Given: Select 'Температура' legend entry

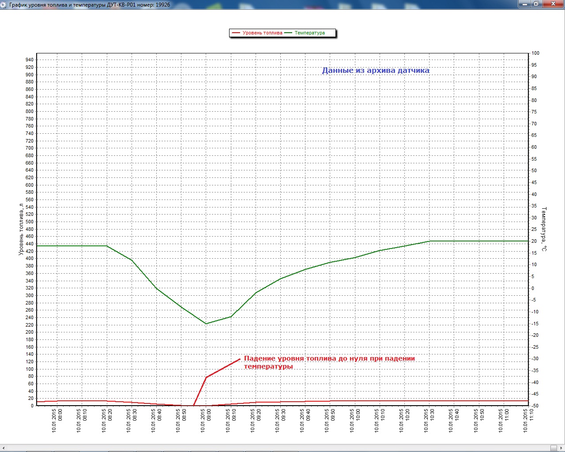Looking at the screenshot, I should coord(309,33).
